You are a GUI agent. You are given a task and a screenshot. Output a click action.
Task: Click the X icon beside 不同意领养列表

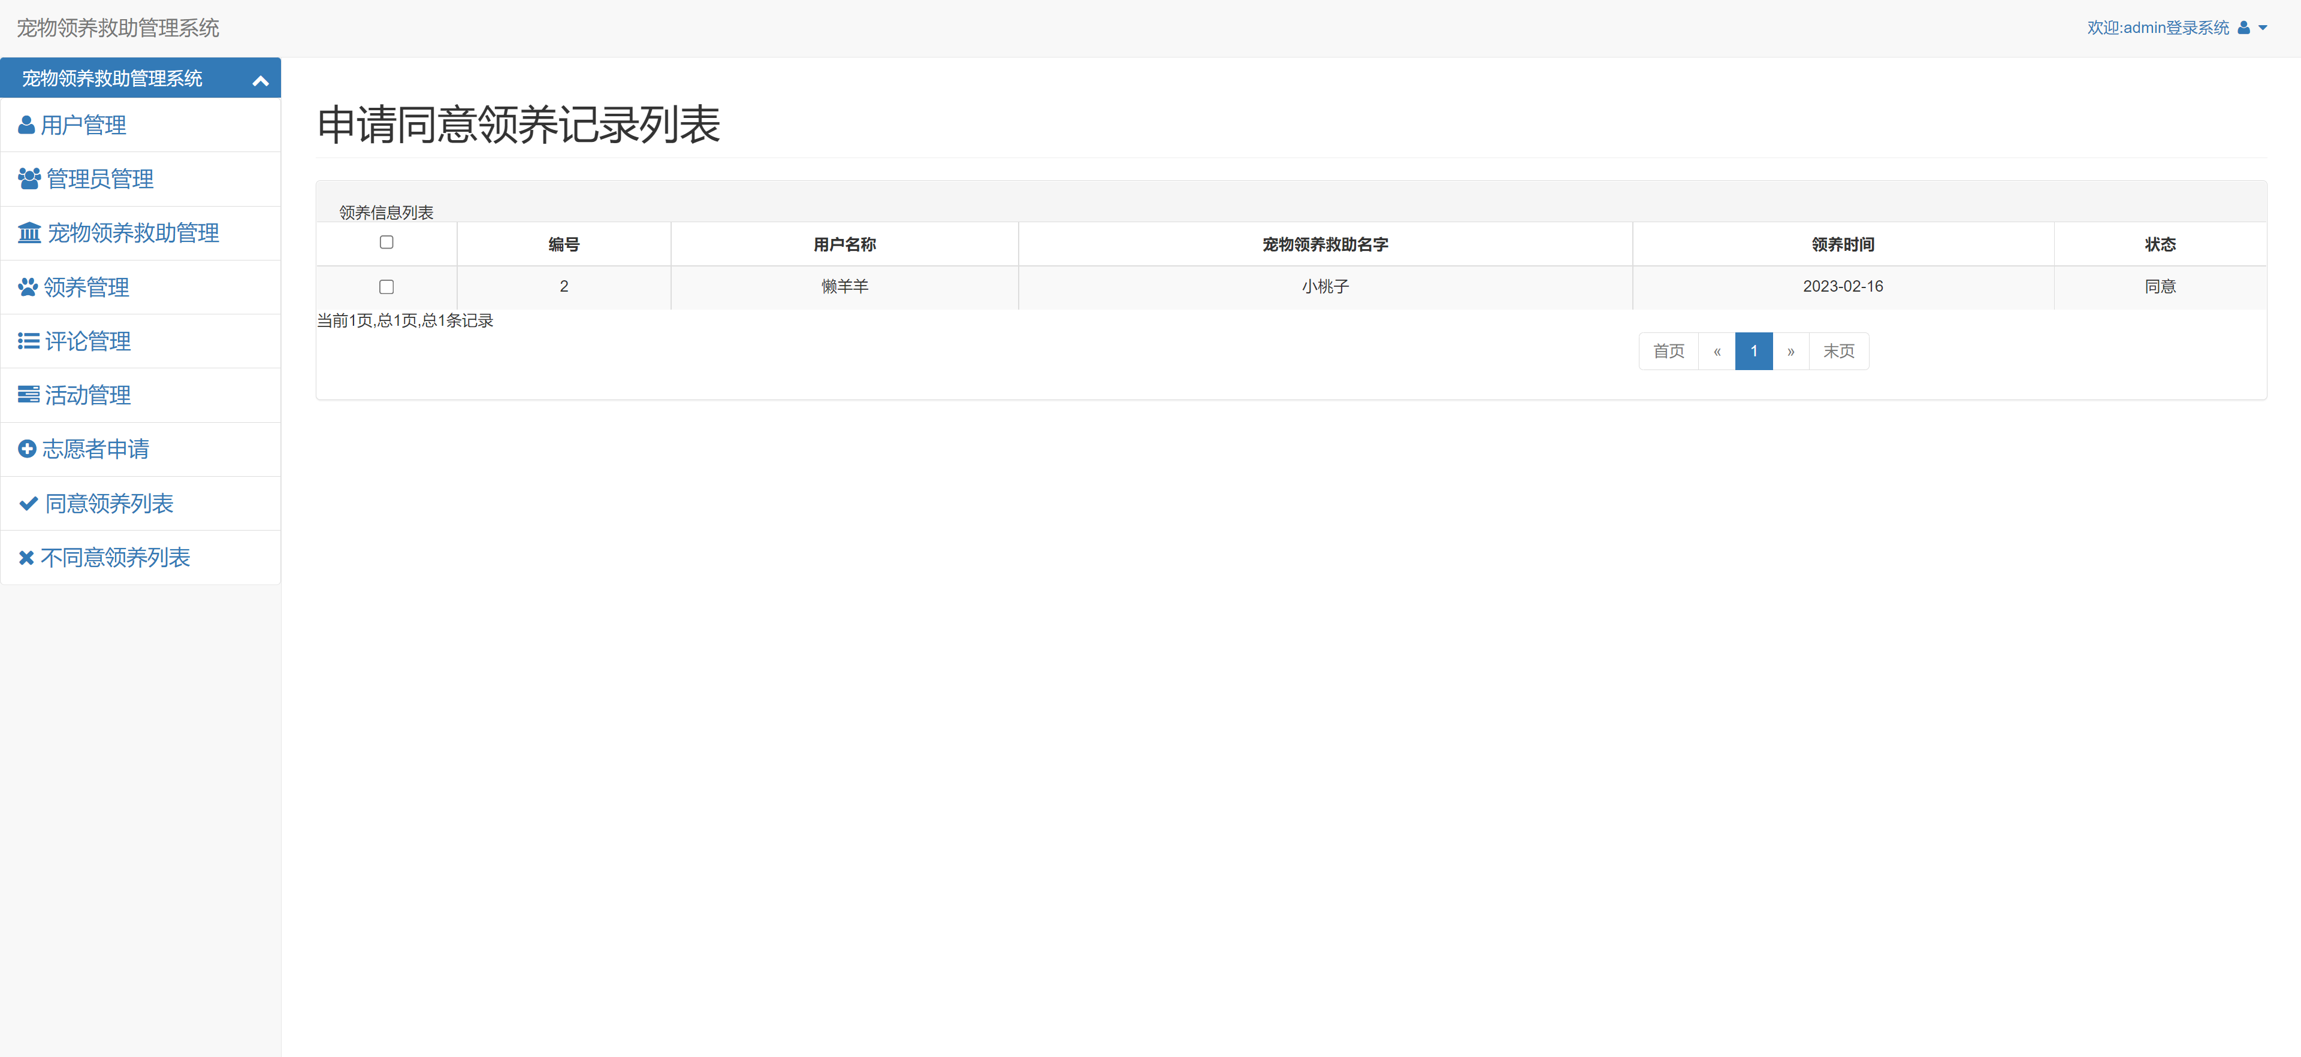pos(27,558)
